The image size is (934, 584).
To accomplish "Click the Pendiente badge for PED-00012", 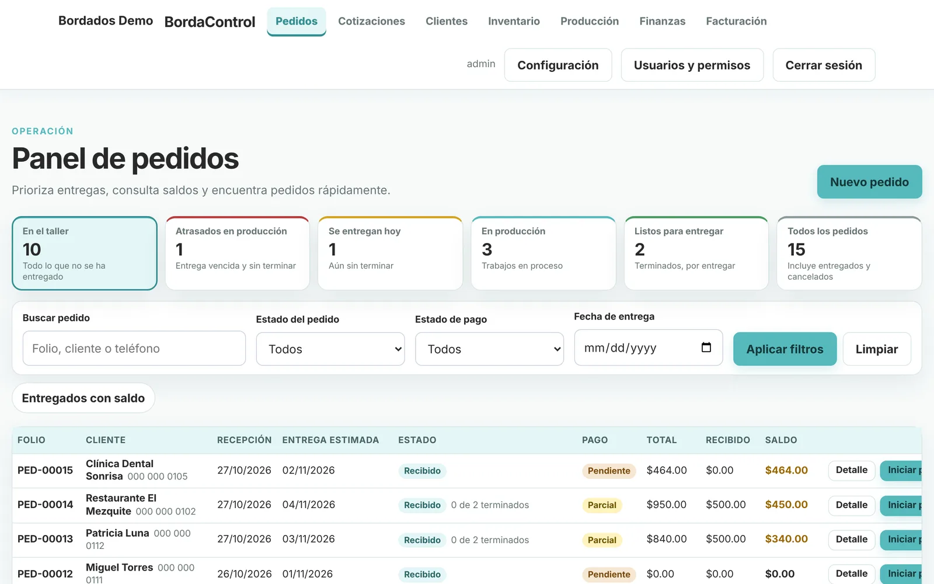I will coord(609,574).
